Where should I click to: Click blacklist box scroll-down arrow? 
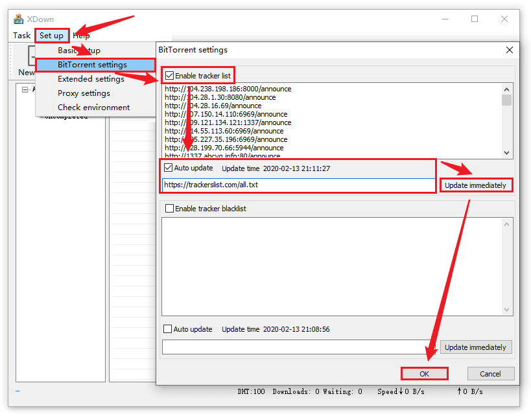click(506, 310)
